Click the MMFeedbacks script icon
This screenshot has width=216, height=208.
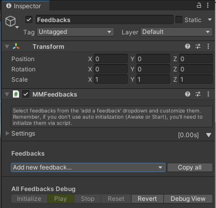coord(16,94)
